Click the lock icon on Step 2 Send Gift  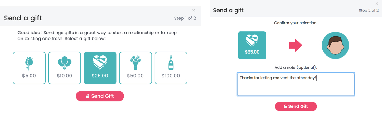coord(285,106)
